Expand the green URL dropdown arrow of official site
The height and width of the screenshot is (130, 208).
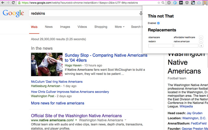[76, 120]
